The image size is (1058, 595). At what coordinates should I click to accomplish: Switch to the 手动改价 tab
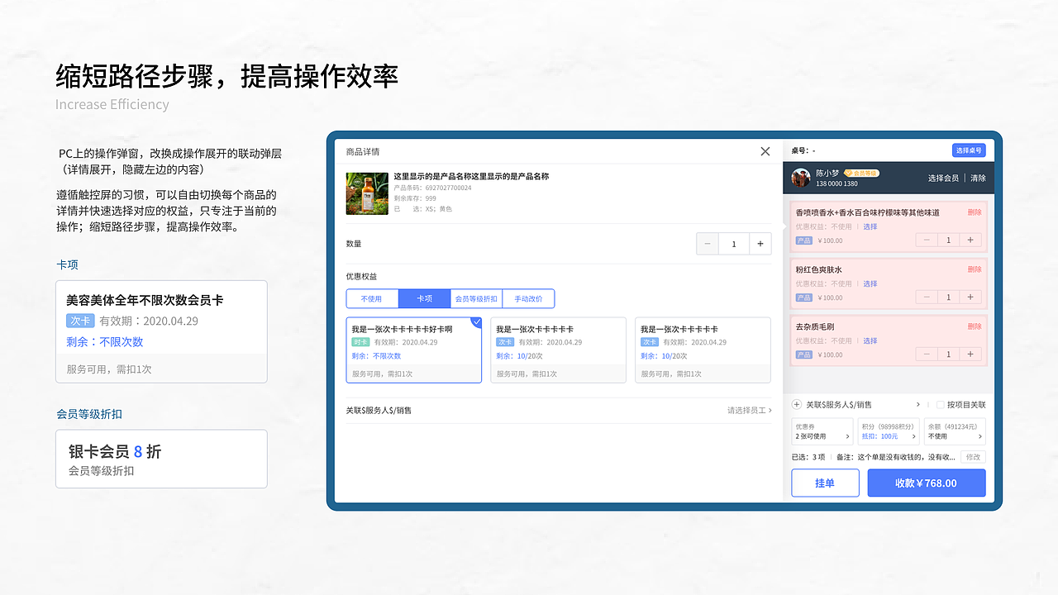click(x=528, y=298)
